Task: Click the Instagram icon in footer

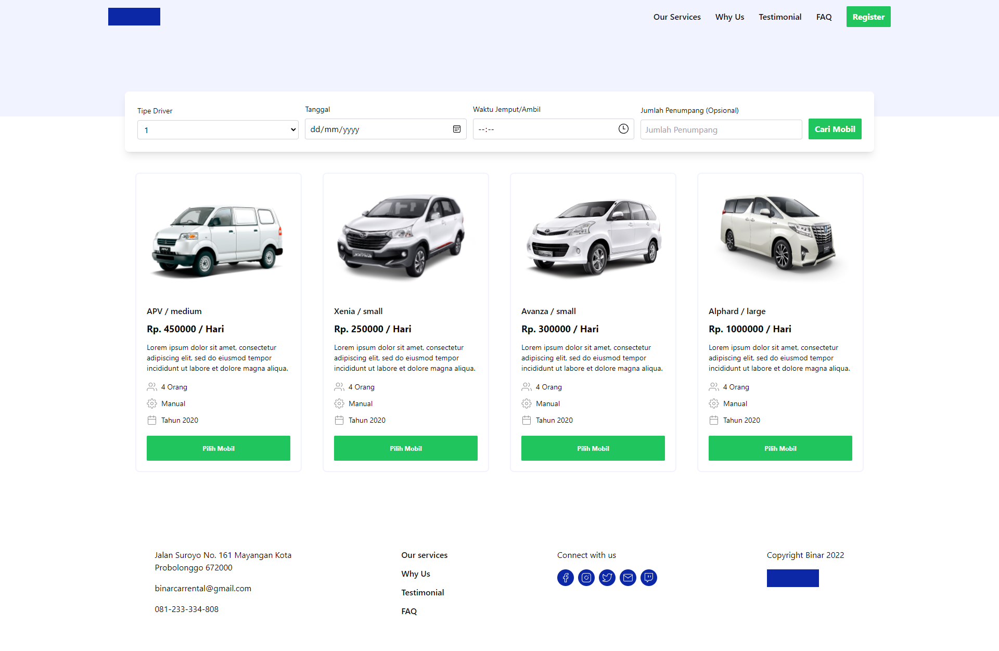Action: pos(586,578)
